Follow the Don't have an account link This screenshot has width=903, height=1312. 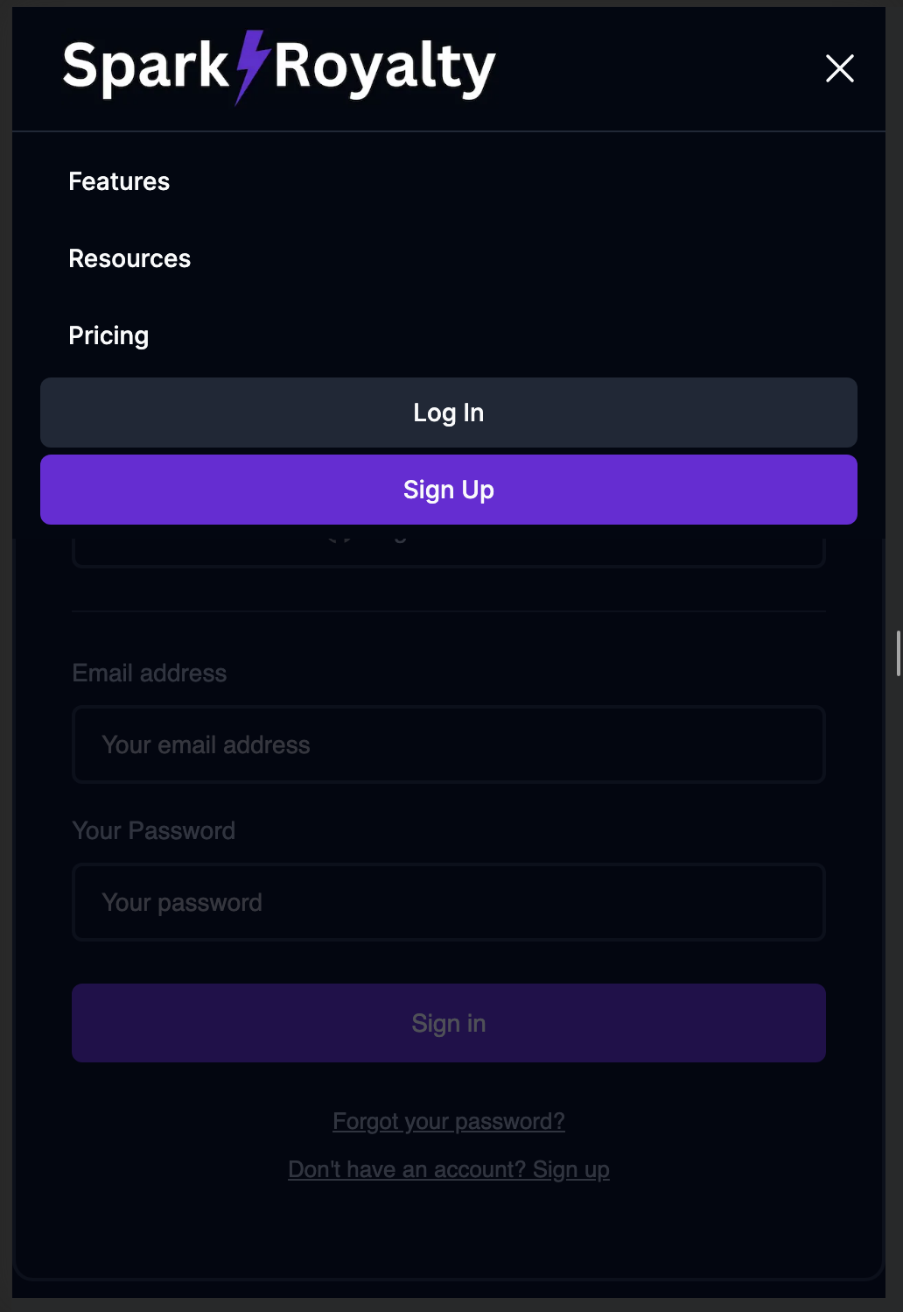[x=448, y=1169]
